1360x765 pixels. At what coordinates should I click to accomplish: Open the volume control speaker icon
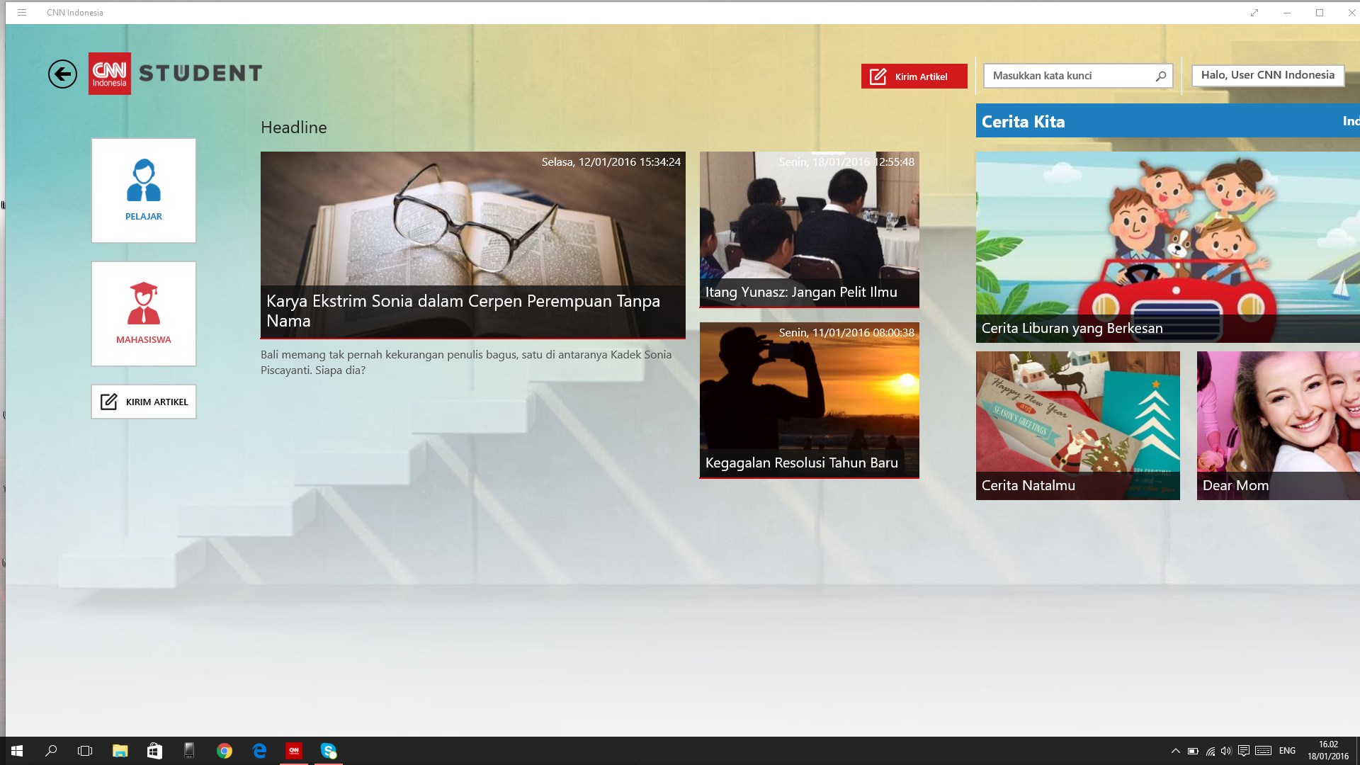click(x=1227, y=750)
